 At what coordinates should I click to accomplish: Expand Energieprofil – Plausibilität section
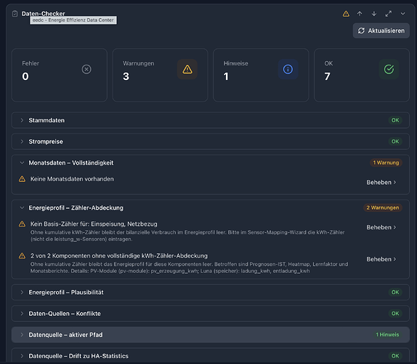(210, 293)
